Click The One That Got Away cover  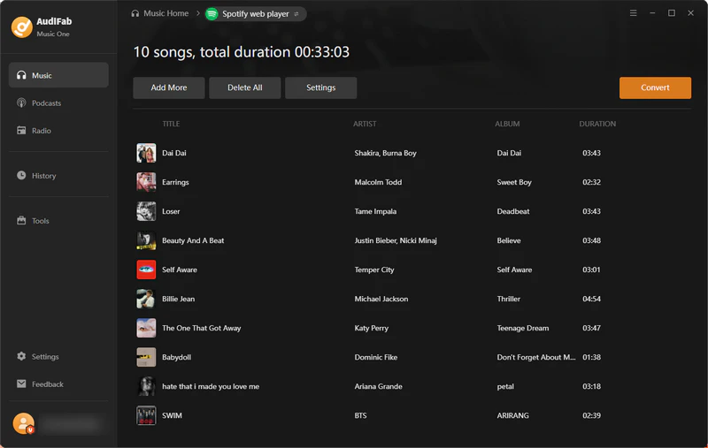(146, 328)
